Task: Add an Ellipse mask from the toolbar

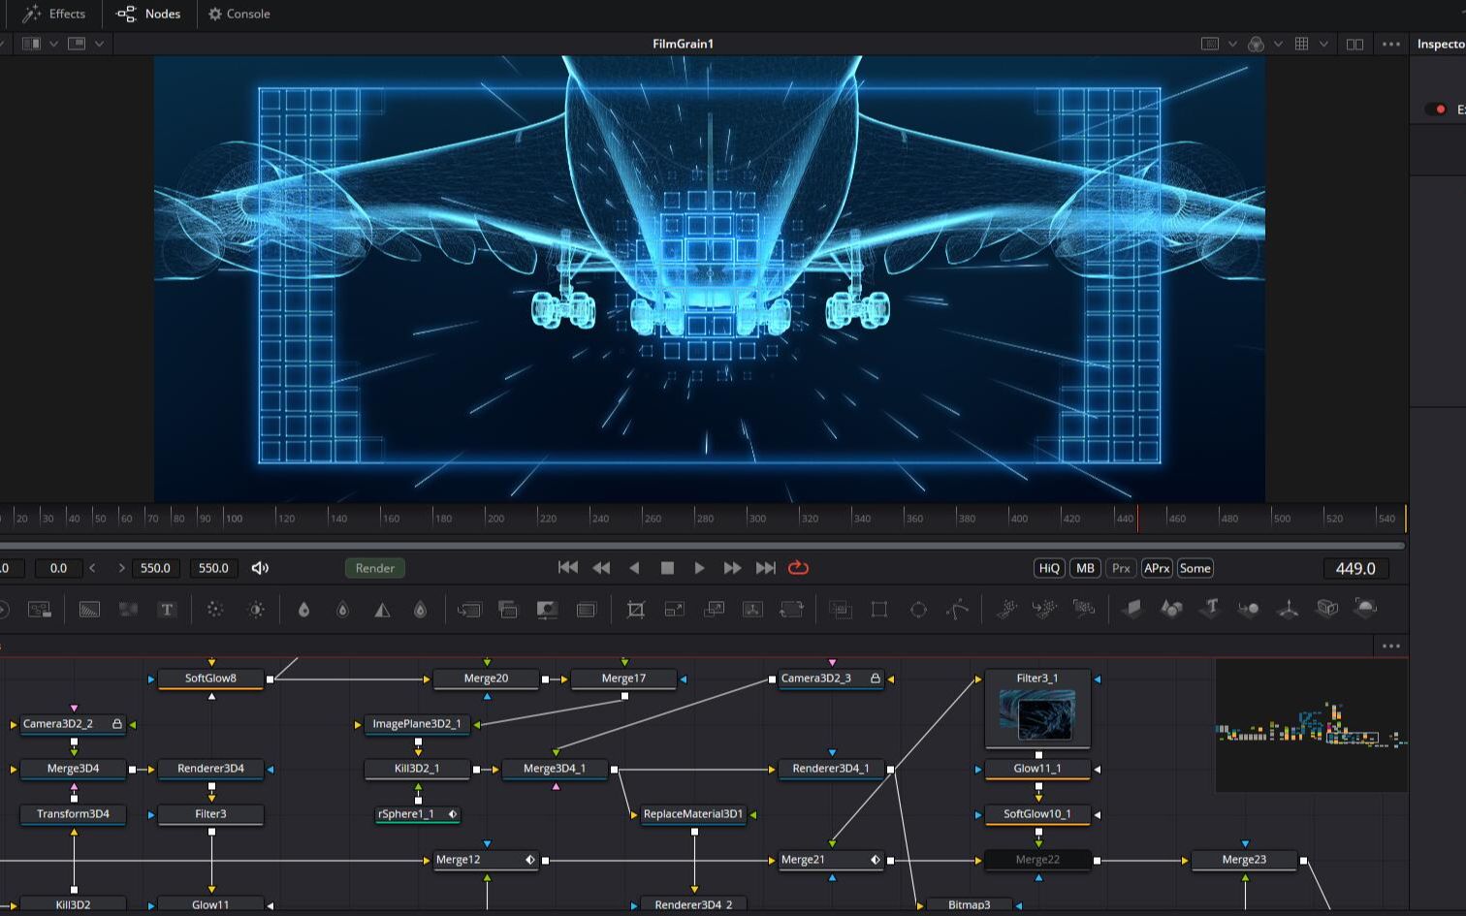Action: [918, 609]
